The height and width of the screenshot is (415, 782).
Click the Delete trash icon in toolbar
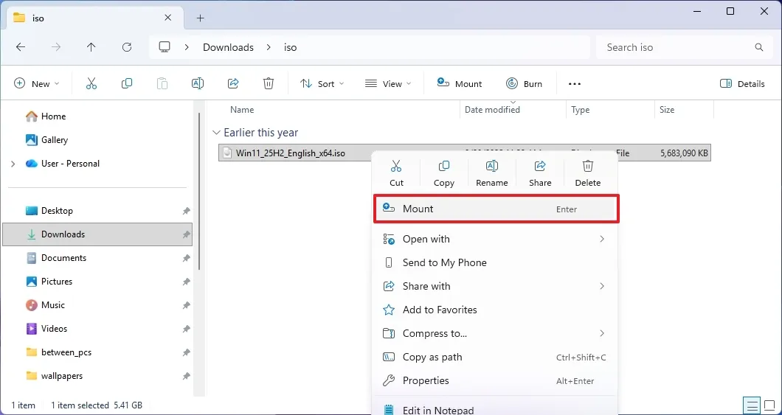tap(269, 84)
